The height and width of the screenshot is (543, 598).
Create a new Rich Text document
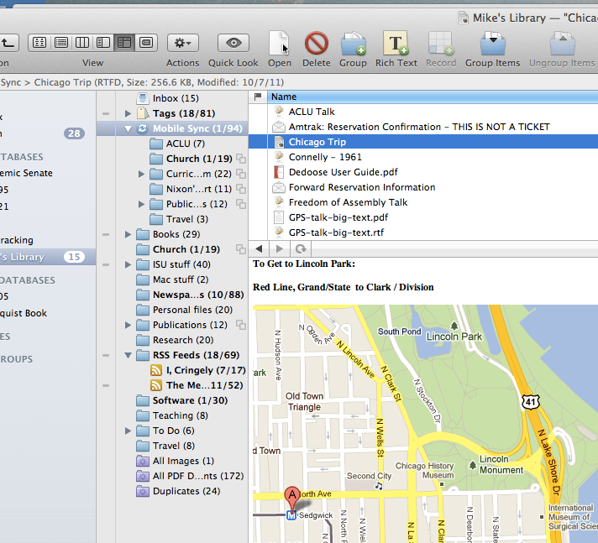pos(396,43)
